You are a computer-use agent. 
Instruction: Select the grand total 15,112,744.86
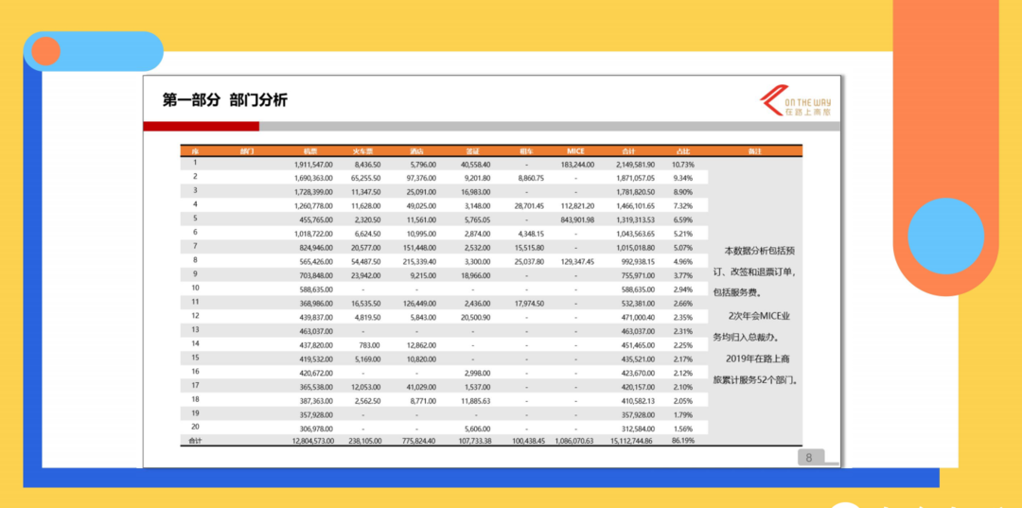[633, 441]
